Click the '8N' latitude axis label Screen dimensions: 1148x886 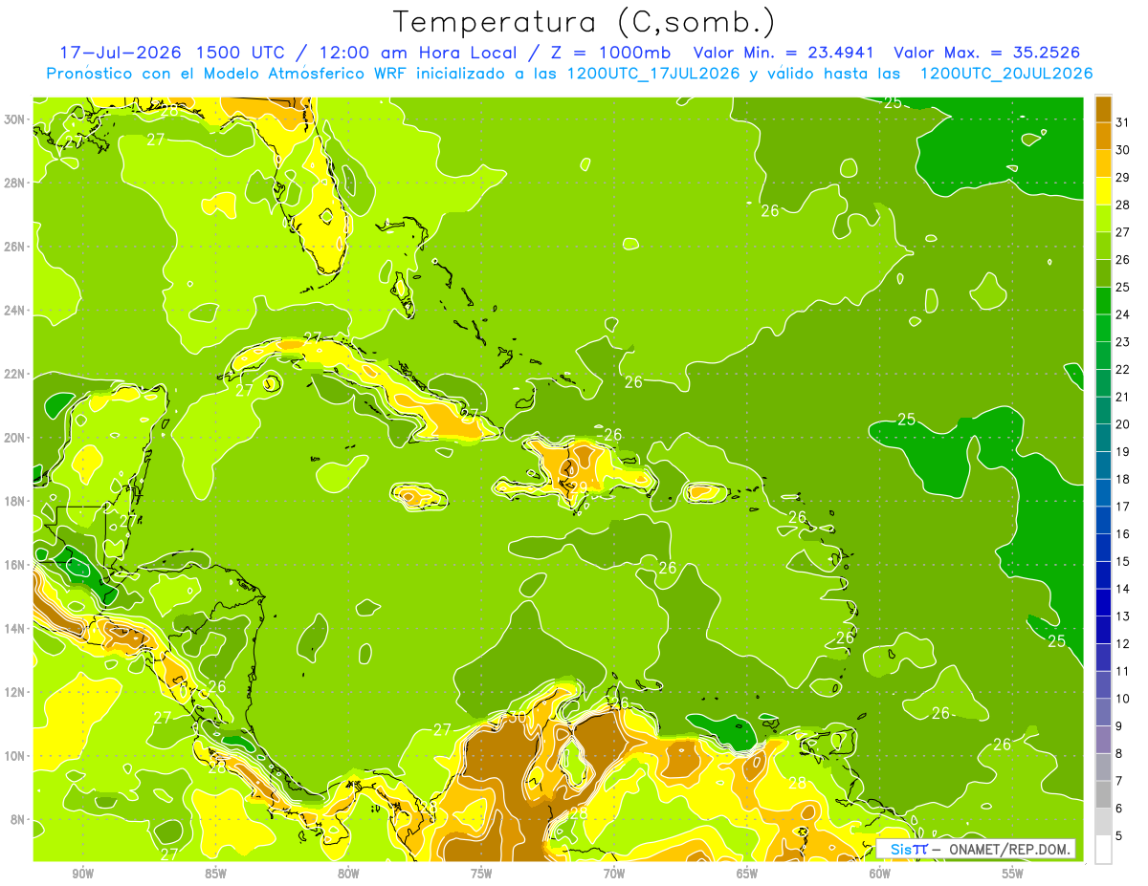[18, 819]
